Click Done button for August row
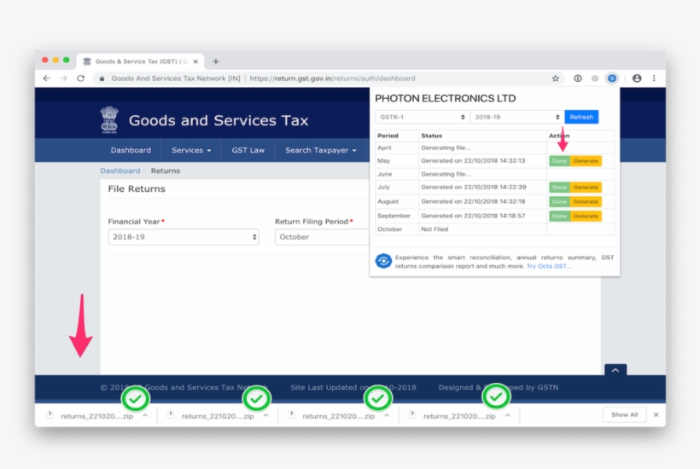This screenshot has width=700, height=469. coord(559,201)
